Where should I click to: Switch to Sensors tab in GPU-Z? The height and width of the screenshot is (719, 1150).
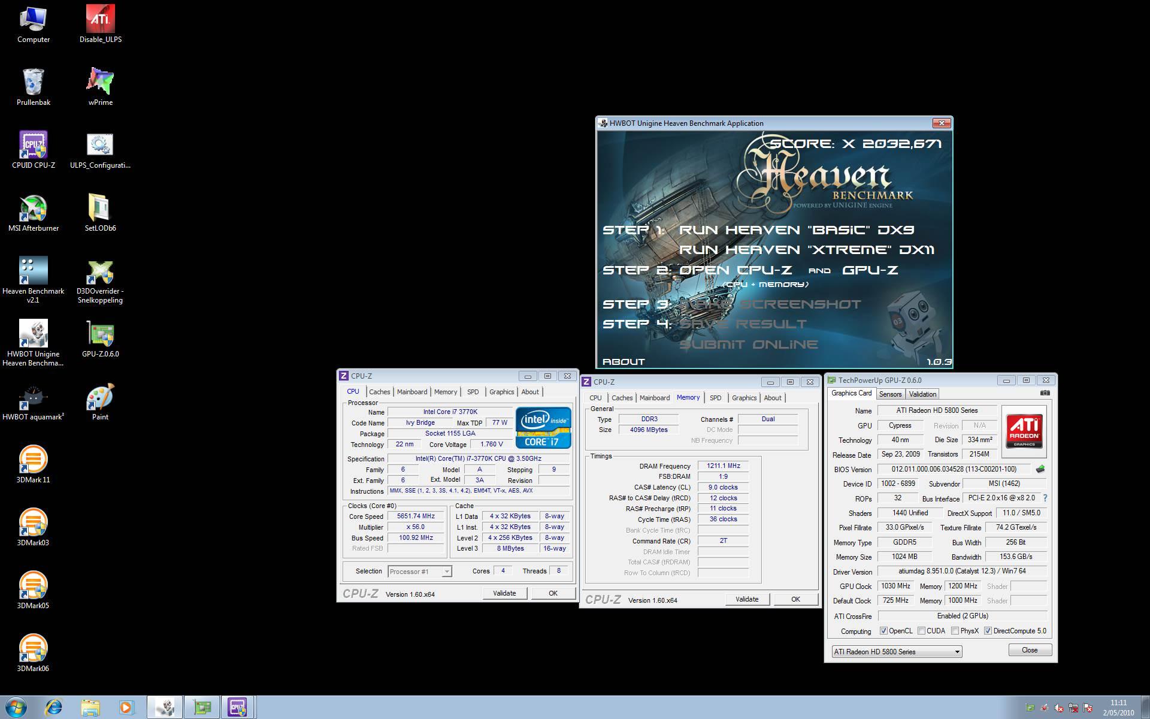(x=890, y=394)
